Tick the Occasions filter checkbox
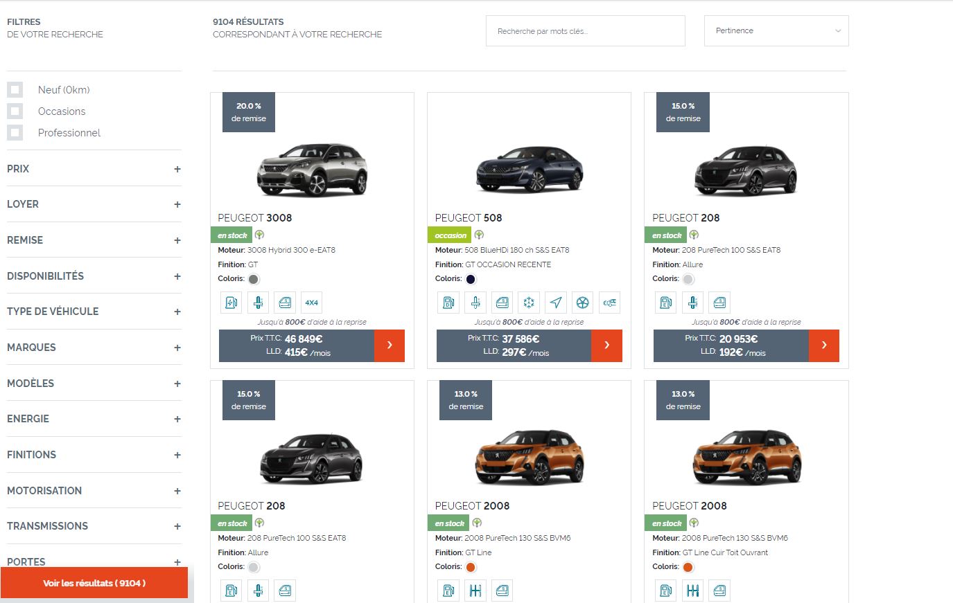The height and width of the screenshot is (603, 953). pos(15,111)
